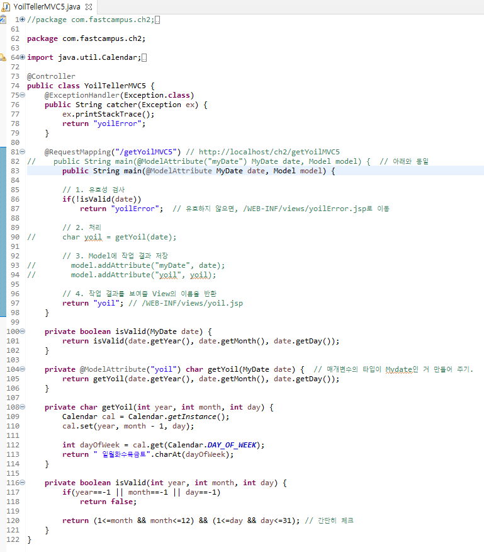Expand the folded imports at line 64
The width and height of the screenshot is (484, 552).
pyautogui.click(x=23, y=57)
